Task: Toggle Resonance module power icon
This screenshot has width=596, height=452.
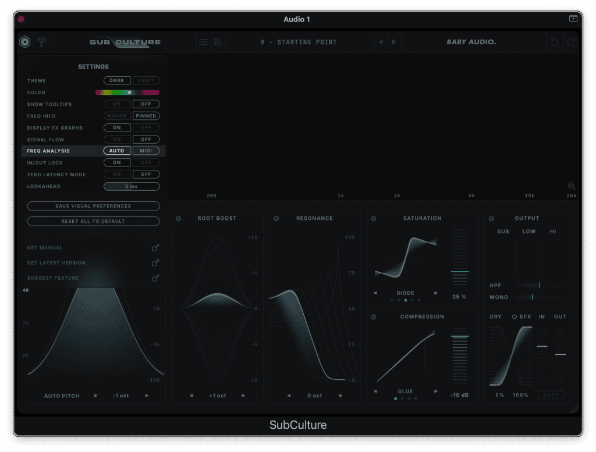Action: [x=276, y=218]
